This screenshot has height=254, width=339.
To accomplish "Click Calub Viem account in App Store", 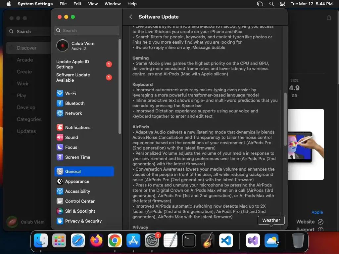I will 25,222.
